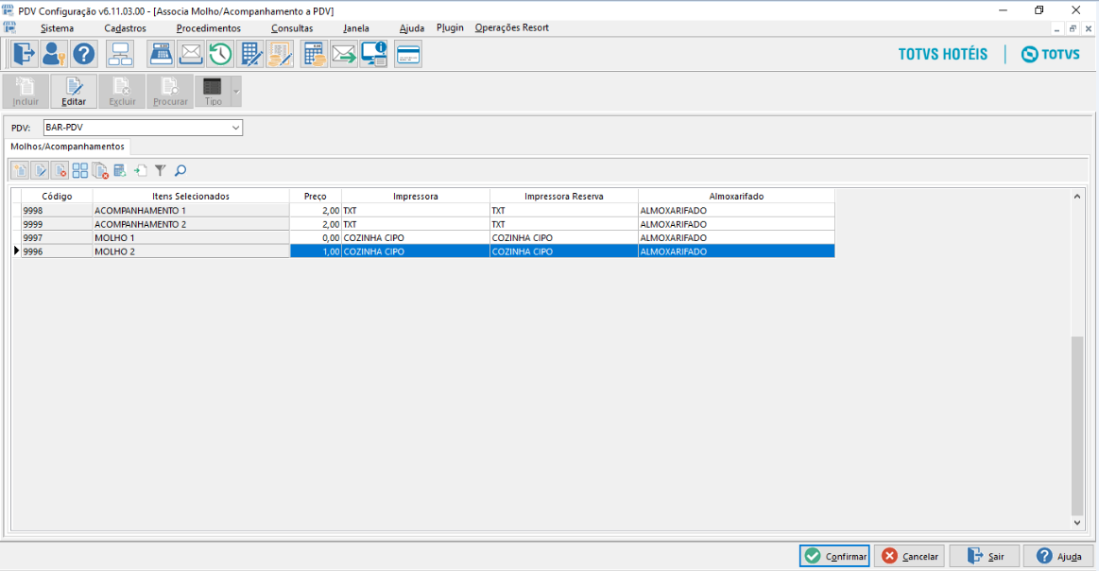Click the envelope with green arrow icon
The height and width of the screenshot is (571, 1099).
pyautogui.click(x=343, y=54)
